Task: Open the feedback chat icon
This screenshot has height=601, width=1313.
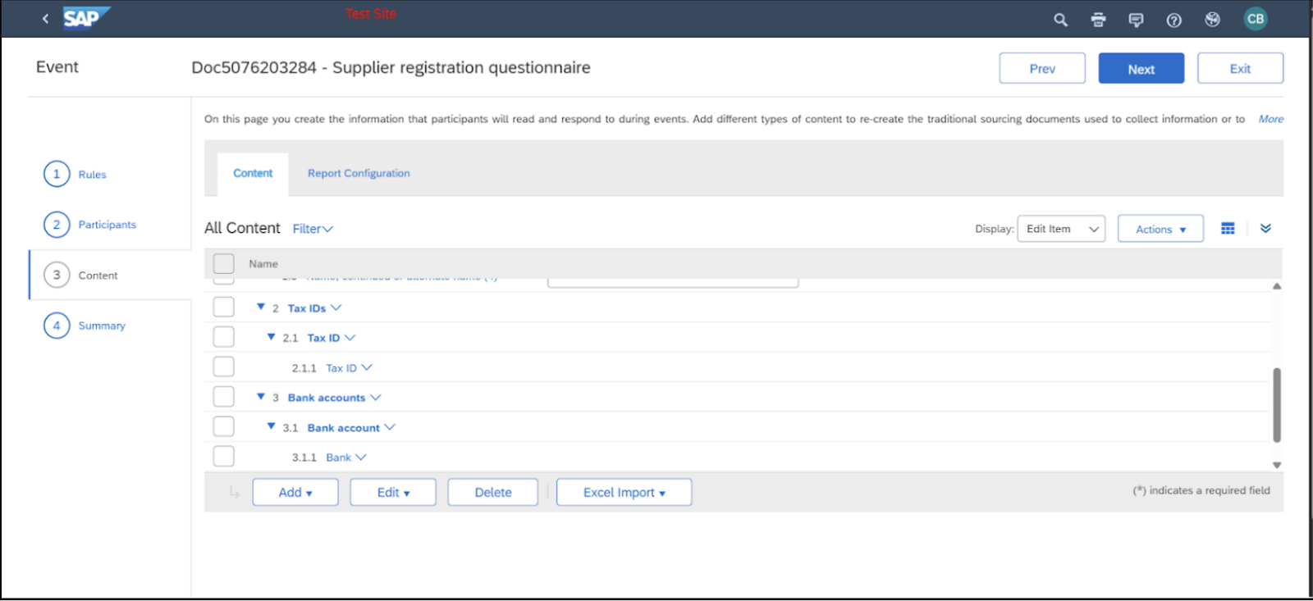Action: 1136,20
